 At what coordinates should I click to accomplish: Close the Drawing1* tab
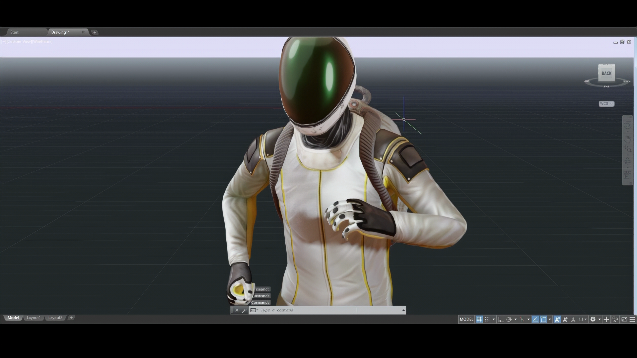(x=83, y=32)
